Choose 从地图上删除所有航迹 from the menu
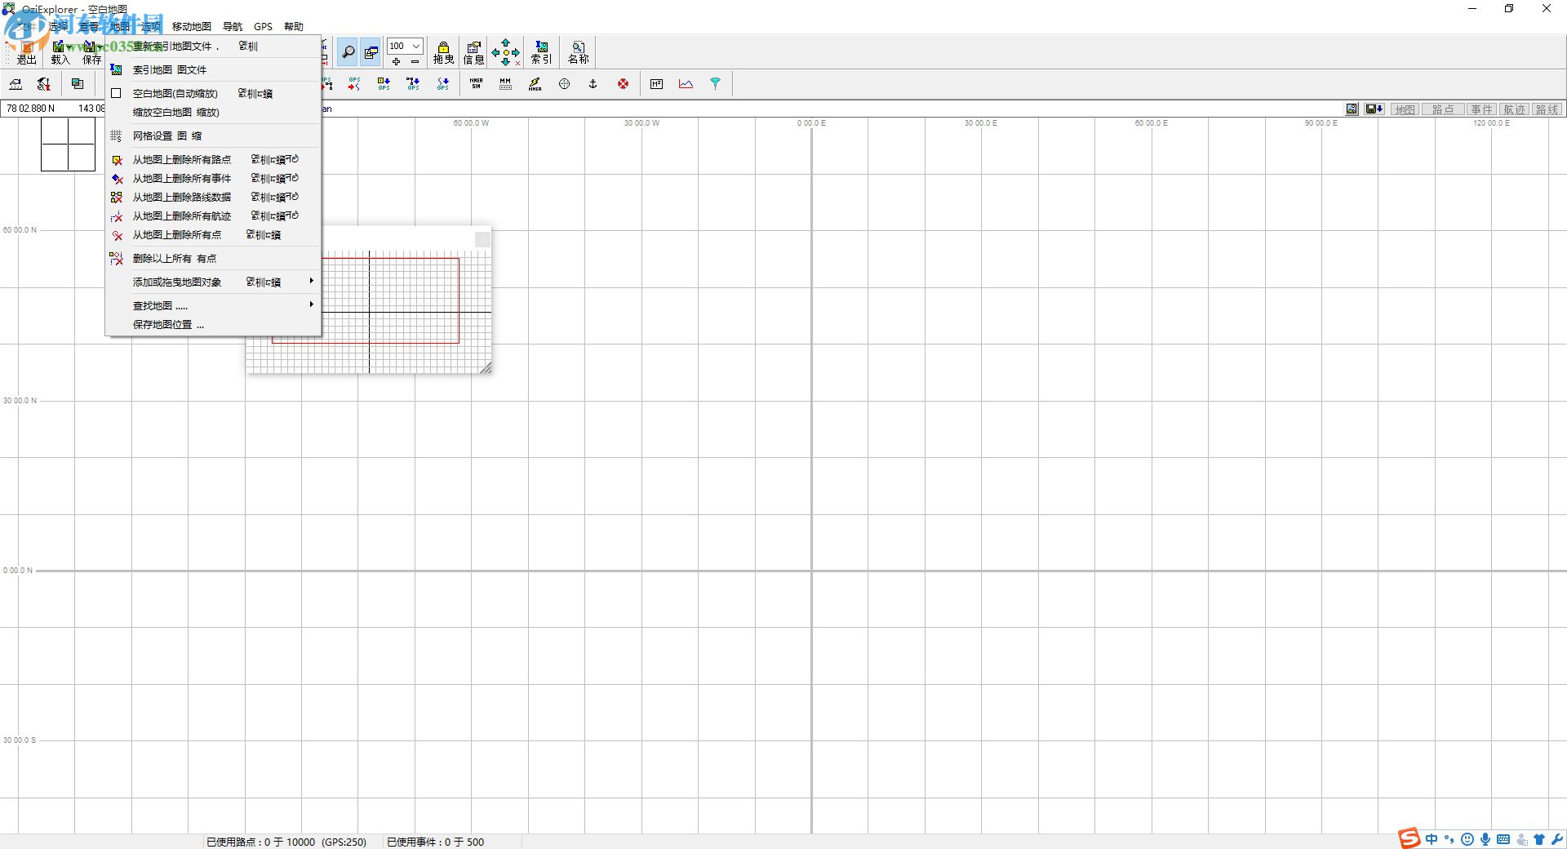This screenshot has height=849, width=1567. point(213,216)
